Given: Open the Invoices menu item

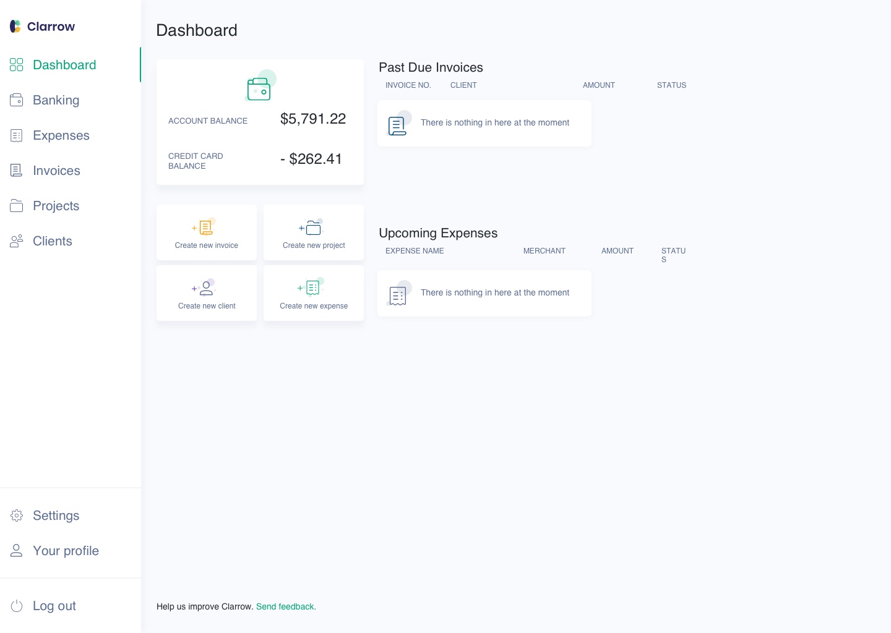Looking at the screenshot, I should 56,171.
